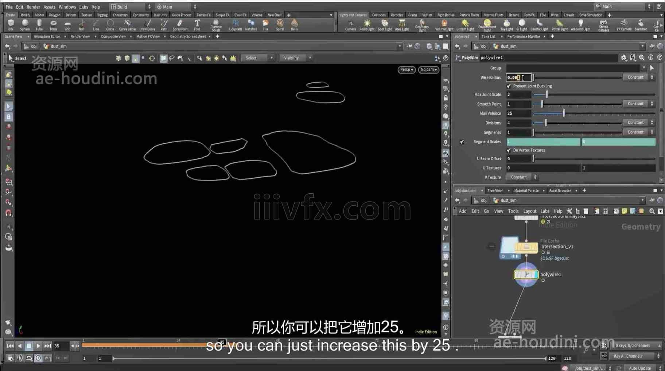665x371 pixels.
Task: Open the Persp viewport dropdown
Action: pyautogui.click(x=407, y=70)
